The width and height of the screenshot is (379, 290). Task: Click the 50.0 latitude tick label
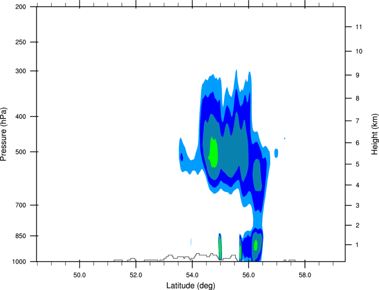click(x=79, y=275)
